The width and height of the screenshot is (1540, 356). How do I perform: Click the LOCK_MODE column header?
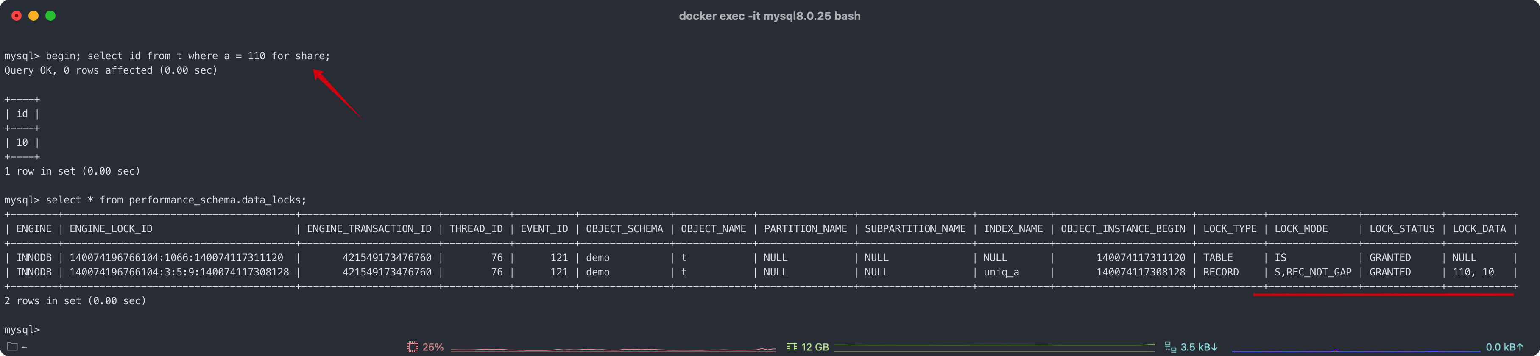pyautogui.click(x=1301, y=229)
